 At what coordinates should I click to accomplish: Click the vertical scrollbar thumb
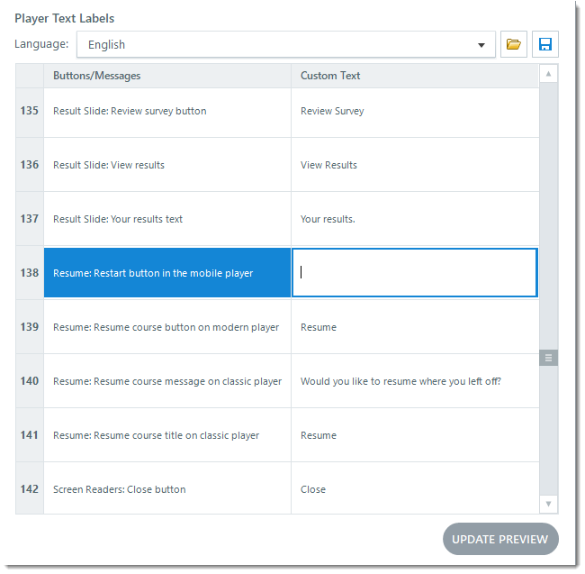click(548, 358)
